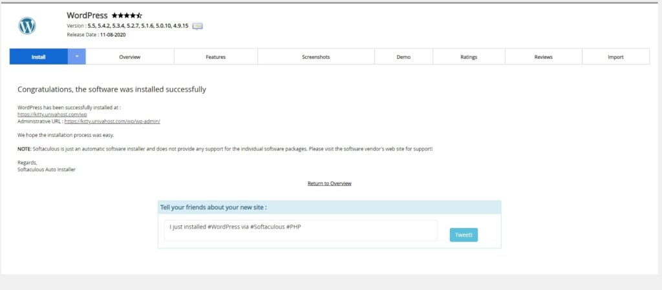Click the NOTE about Softaculous support
This screenshot has width=662, height=290.
tap(225, 149)
